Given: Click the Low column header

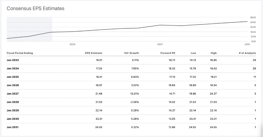Looking at the screenshot, I should tap(193, 53).
